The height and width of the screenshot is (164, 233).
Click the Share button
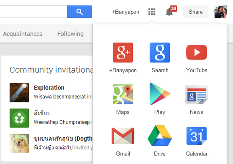[196, 12]
